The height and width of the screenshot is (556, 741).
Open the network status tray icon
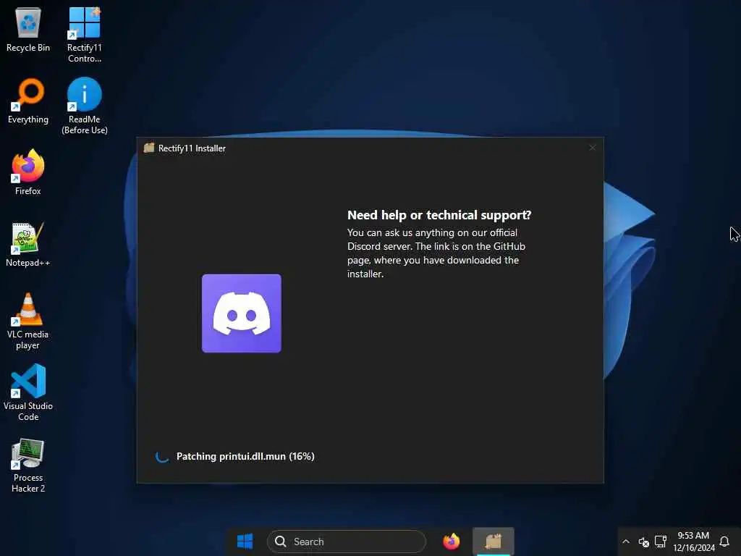660,542
